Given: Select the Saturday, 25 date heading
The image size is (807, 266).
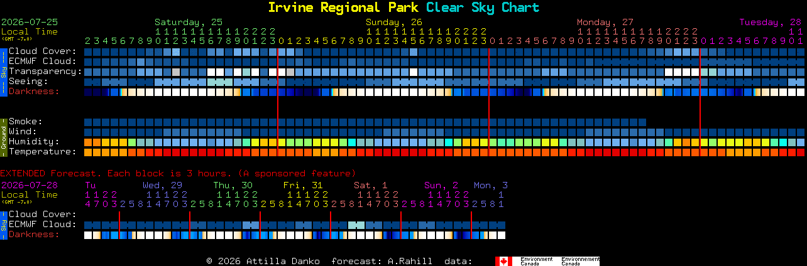Looking at the screenshot, I should click(x=189, y=22).
